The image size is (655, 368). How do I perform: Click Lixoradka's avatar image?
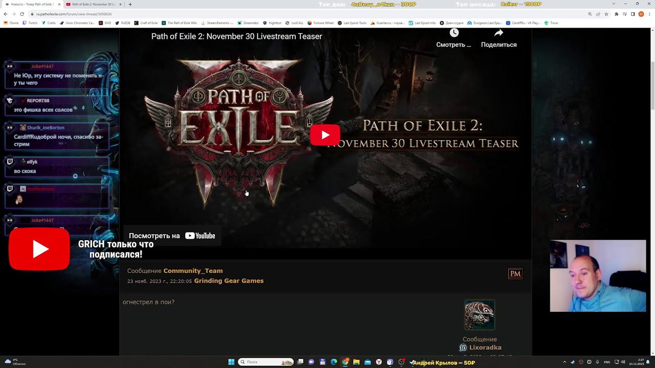(x=479, y=315)
